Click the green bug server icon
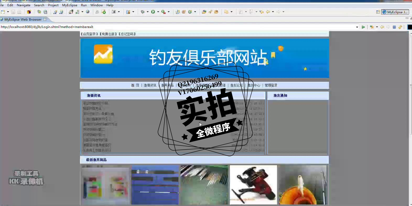Viewport: 412px width, 206px height. click(39, 12)
